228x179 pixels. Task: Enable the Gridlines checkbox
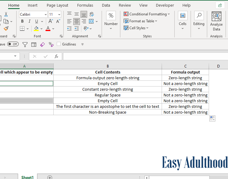coord(59,44)
